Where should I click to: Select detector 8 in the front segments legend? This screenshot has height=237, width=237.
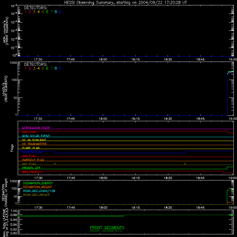(x=56, y=12)
